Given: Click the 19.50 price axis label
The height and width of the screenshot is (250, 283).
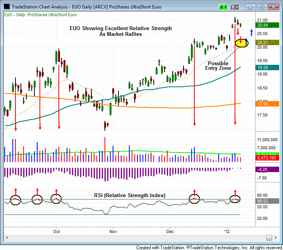Looking at the screenshot, I should (262, 61).
